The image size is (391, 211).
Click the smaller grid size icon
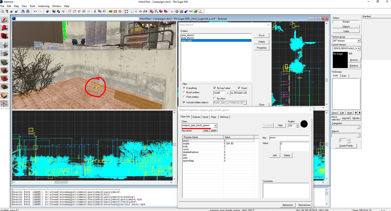point(12,11)
